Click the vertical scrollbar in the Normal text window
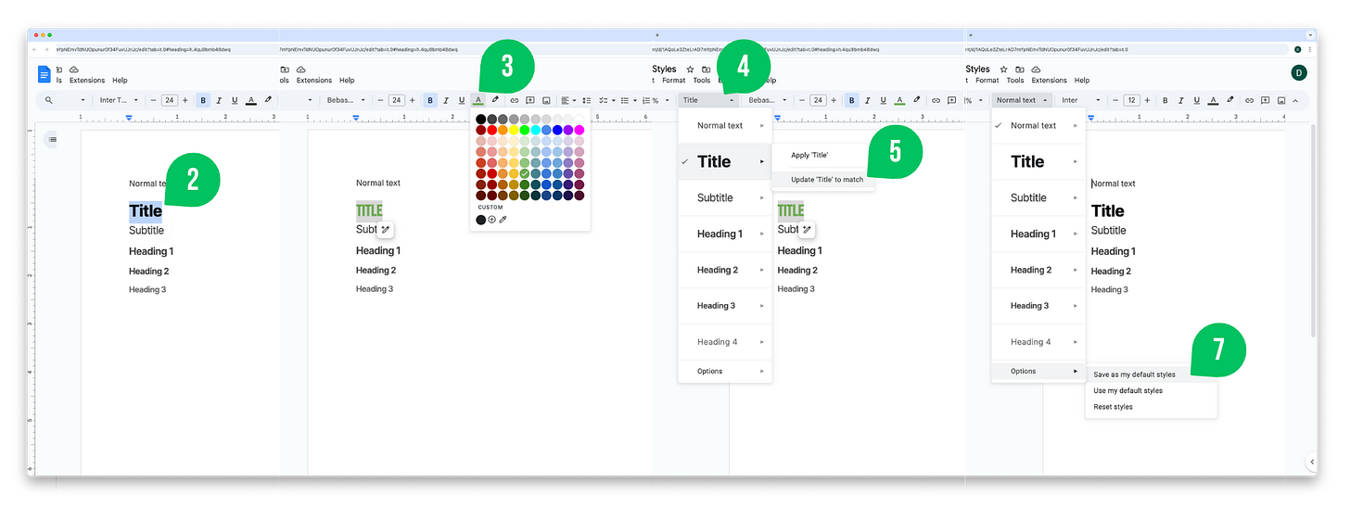 pyautogui.click(x=1313, y=232)
